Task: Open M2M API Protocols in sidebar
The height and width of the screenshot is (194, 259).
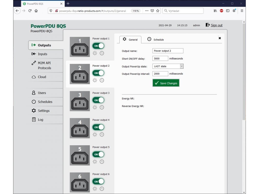Action: [46, 65]
